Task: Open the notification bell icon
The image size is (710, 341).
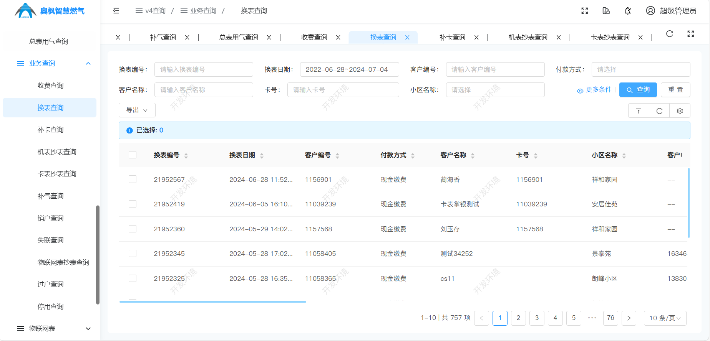Action: tap(628, 11)
